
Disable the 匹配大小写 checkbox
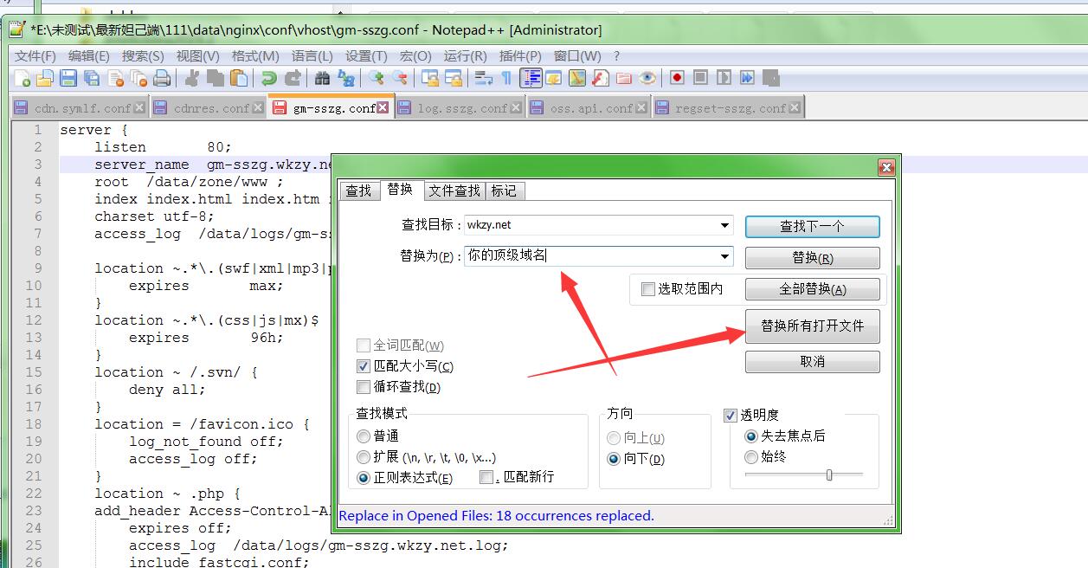point(364,366)
